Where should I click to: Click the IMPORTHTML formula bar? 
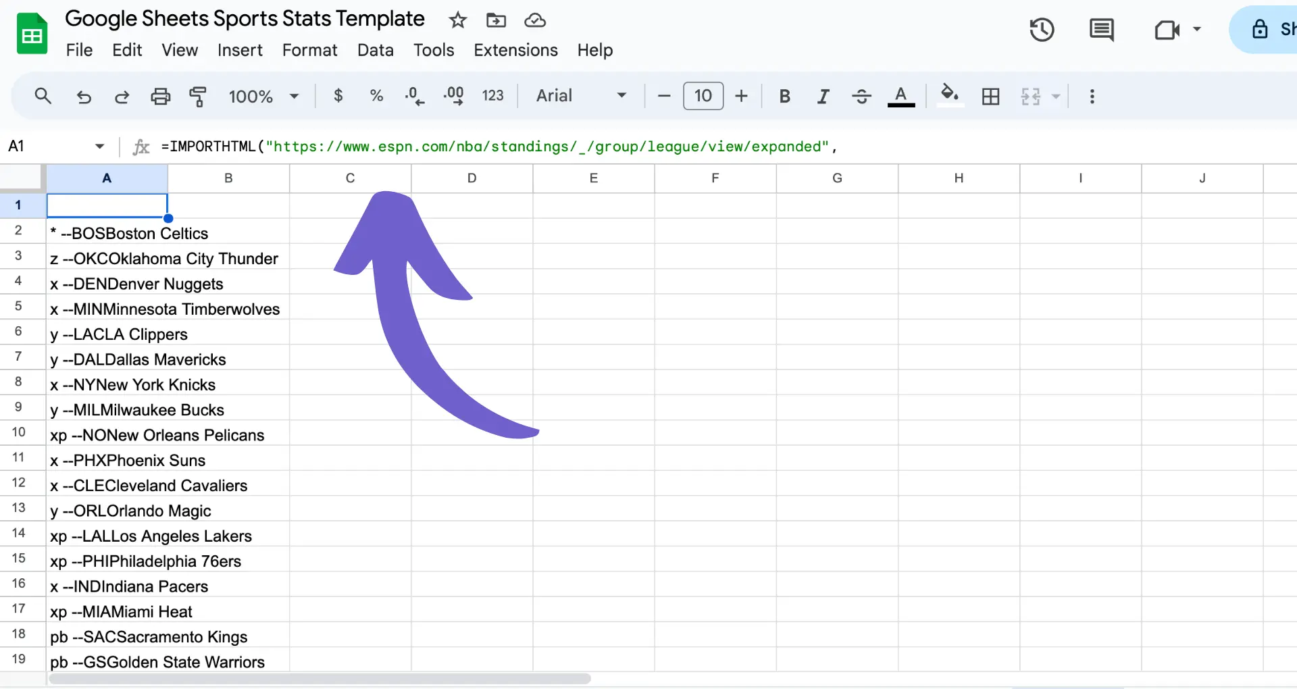tap(723, 147)
